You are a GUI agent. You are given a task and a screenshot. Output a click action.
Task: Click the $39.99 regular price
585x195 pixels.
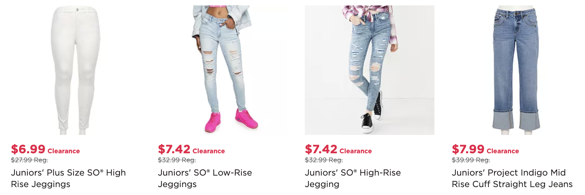point(470,160)
